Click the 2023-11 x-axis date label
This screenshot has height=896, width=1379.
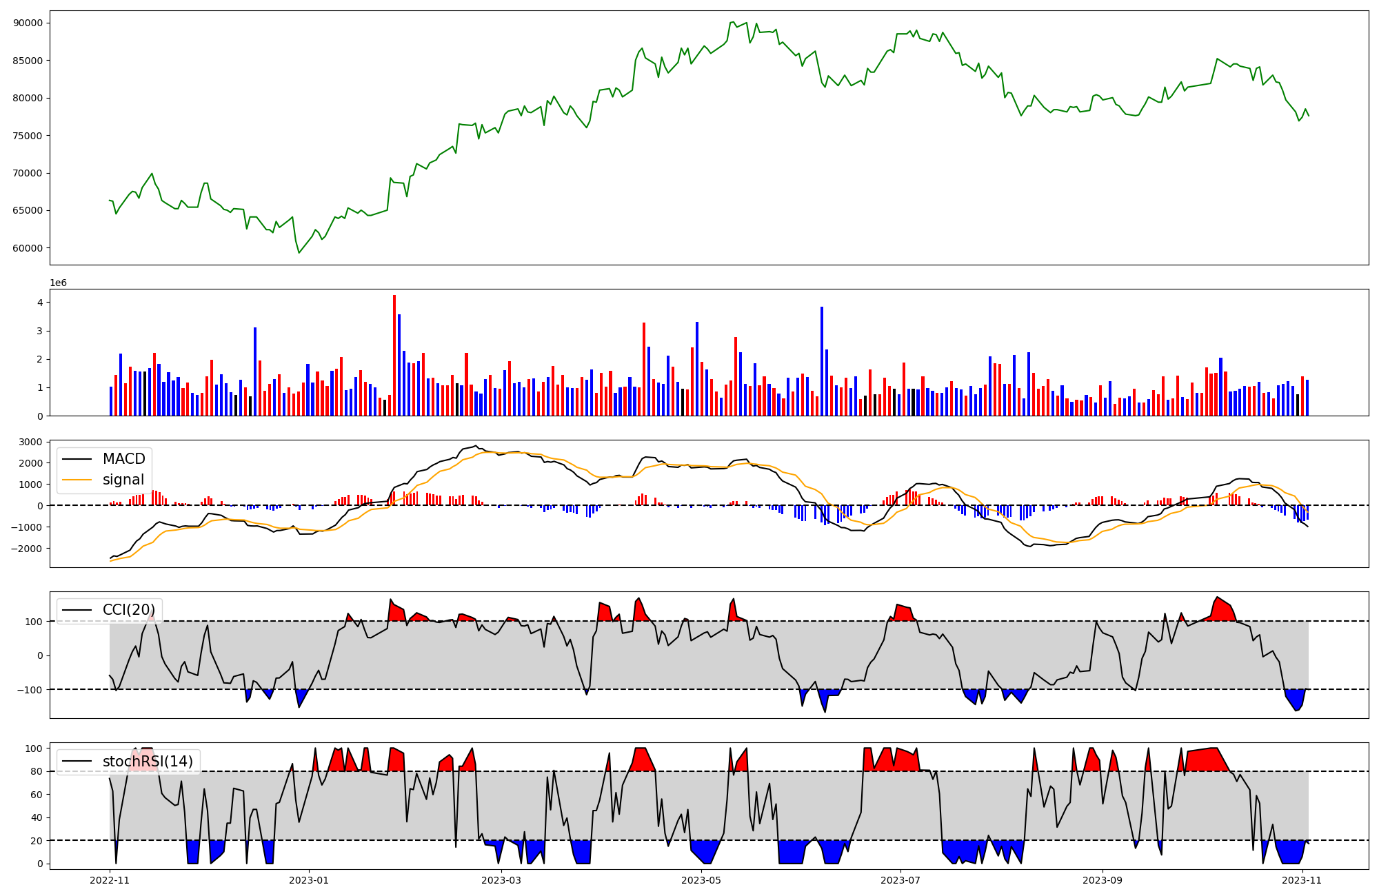click(1302, 880)
